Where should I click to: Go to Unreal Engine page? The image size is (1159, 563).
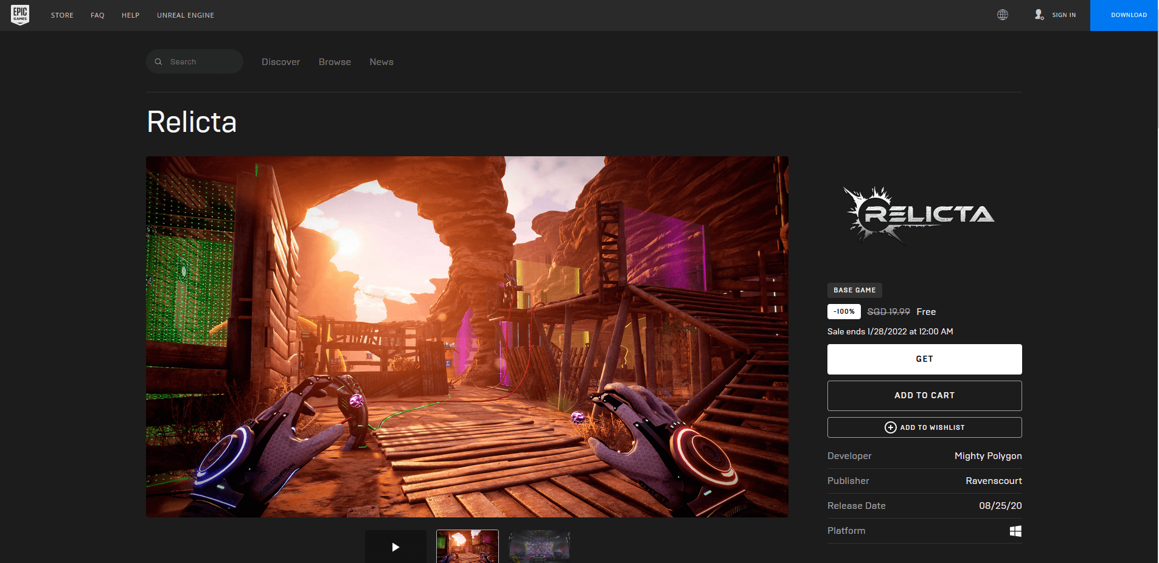pos(186,15)
